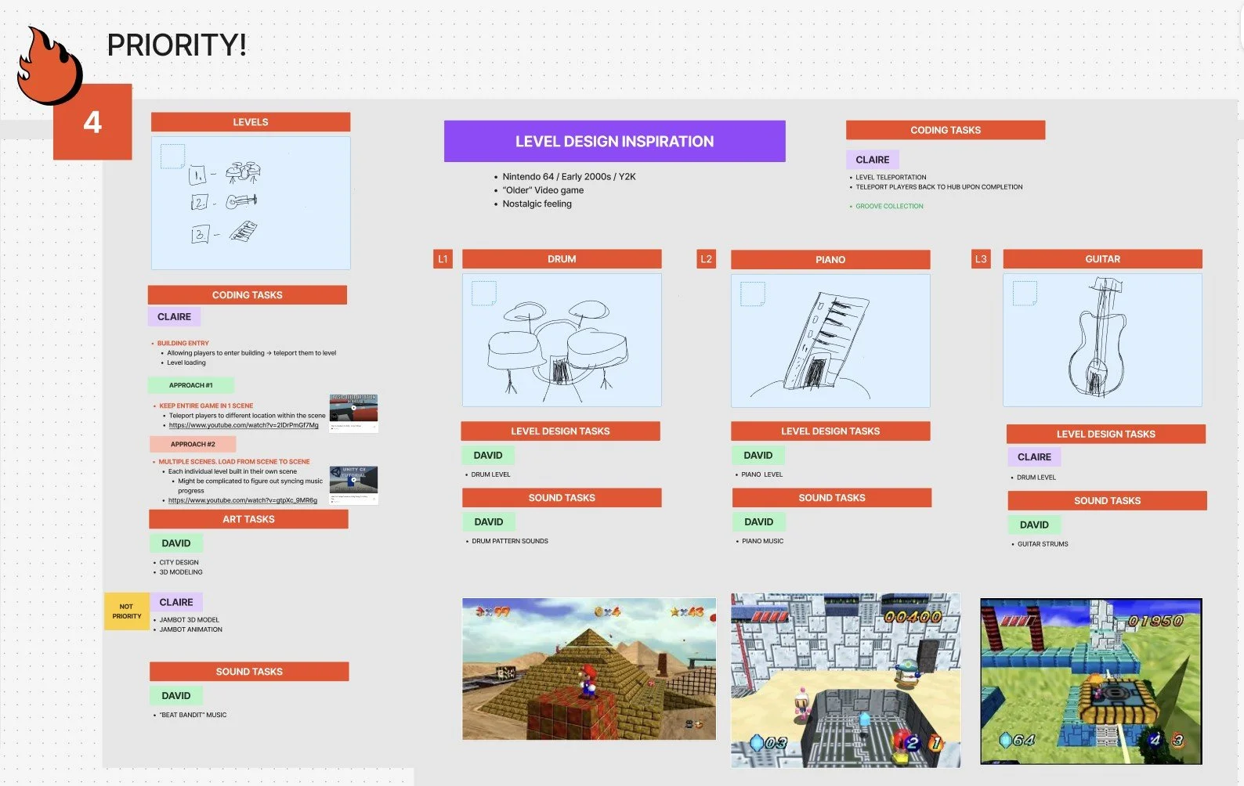Select MULTIPLE SCENES, LOAD FROM SCENE TO SCENE text
Image resolution: width=1244 pixels, height=786 pixels.
click(x=234, y=462)
